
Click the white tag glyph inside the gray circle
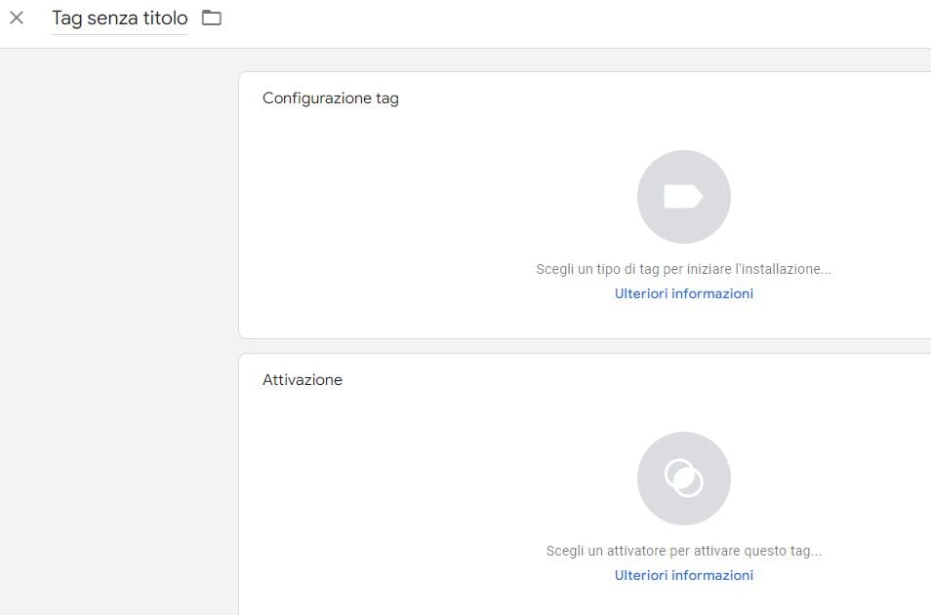[x=683, y=197]
